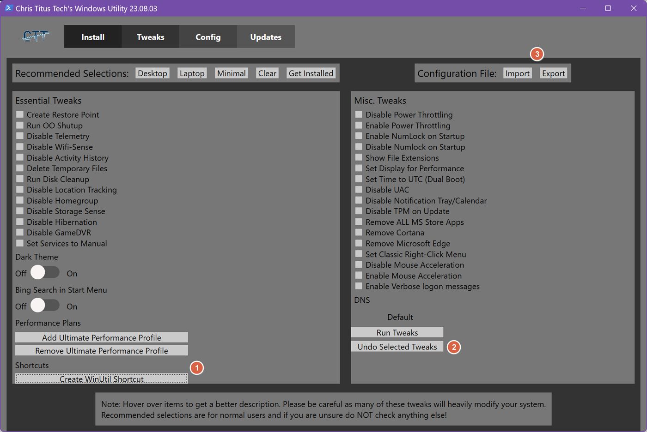The image size is (647, 432).
Task: Check Enable NumLock on Startup
Action: (359, 136)
